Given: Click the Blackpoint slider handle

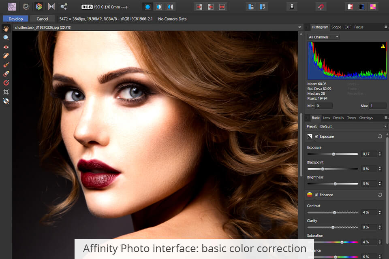Looking at the screenshot, I should [323, 169].
